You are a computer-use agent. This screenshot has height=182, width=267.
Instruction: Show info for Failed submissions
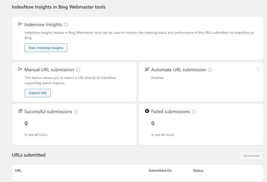pyautogui.click(x=194, y=112)
